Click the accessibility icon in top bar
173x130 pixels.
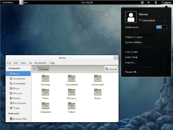point(142,2)
